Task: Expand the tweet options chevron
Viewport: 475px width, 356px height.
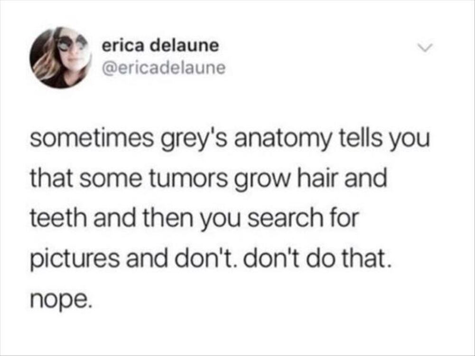Action: pos(425,47)
